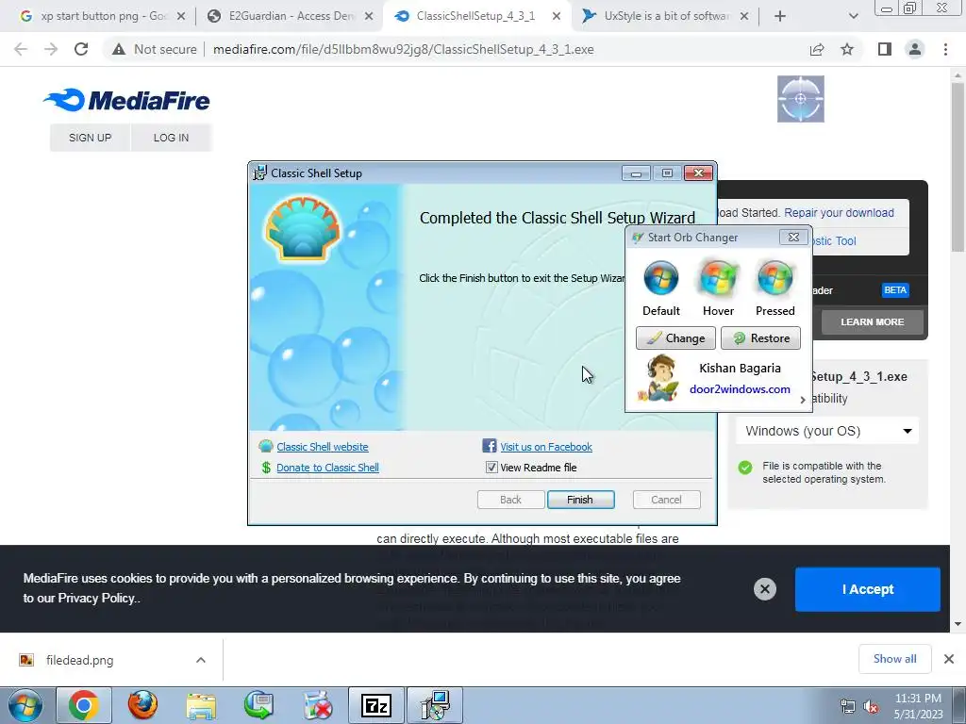Open Donate to Classic Shell link

pyautogui.click(x=327, y=468)
